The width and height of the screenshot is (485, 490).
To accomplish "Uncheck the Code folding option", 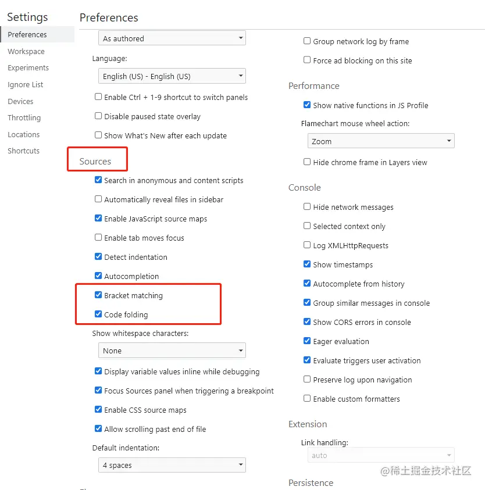I will (98, 314).
